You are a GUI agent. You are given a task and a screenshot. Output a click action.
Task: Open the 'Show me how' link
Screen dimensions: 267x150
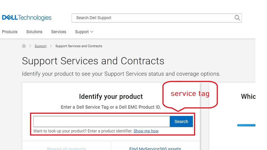coord(146,131)
